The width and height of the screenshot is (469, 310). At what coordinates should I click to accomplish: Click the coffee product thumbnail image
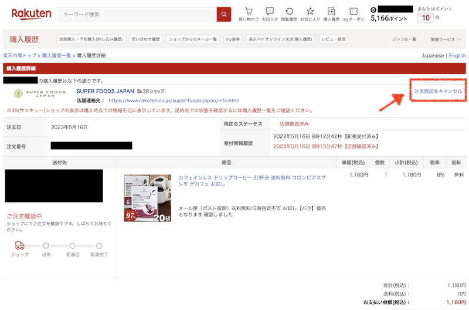148,198
